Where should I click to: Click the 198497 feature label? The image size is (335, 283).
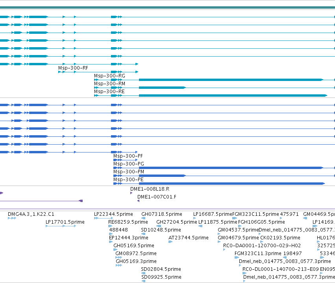(x=292, y=254)
